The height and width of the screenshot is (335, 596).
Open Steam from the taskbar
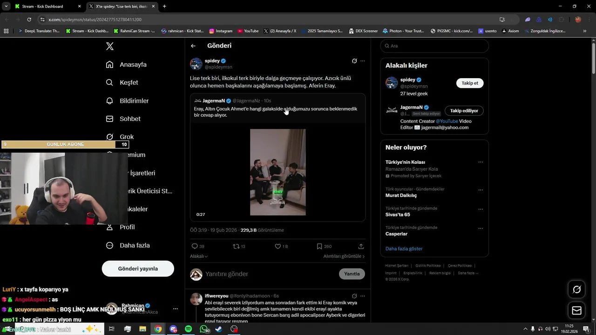[x=218, y=329]
